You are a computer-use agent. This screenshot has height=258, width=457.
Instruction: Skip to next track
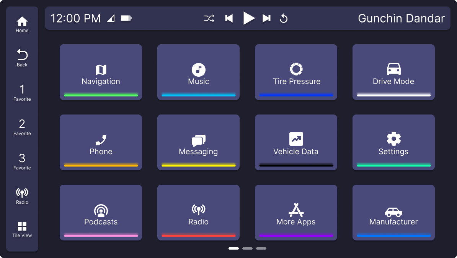point(266,18)
